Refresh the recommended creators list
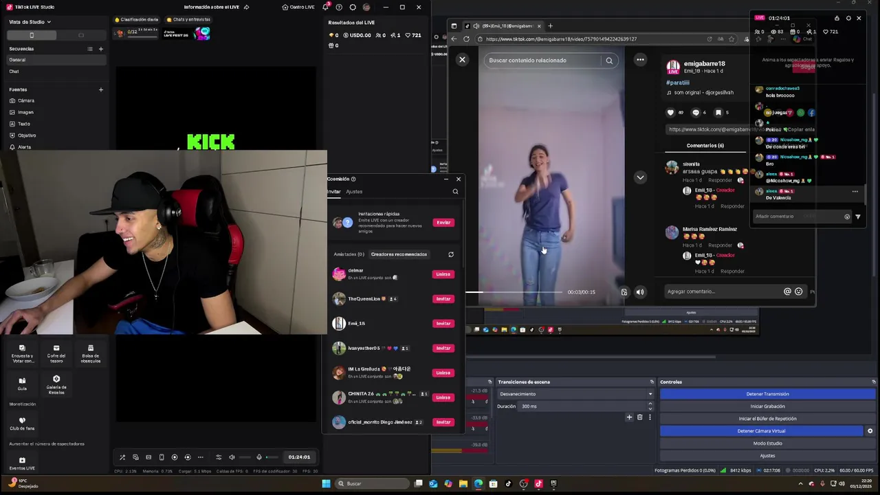 [x=451, y=254]
